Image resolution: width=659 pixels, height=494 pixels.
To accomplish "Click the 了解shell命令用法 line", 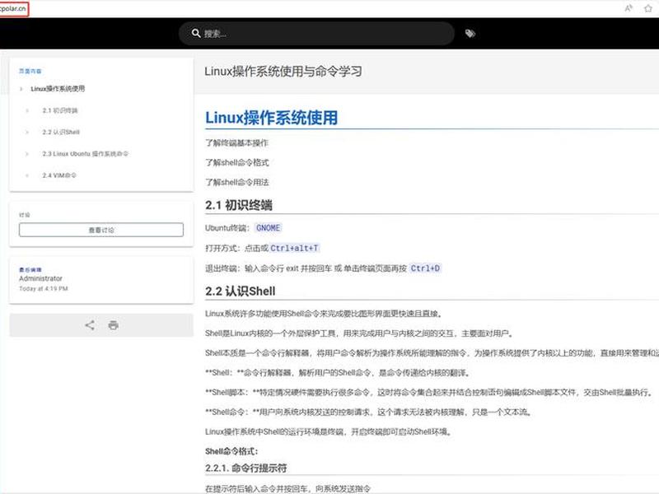I will [x=236, y=182].
